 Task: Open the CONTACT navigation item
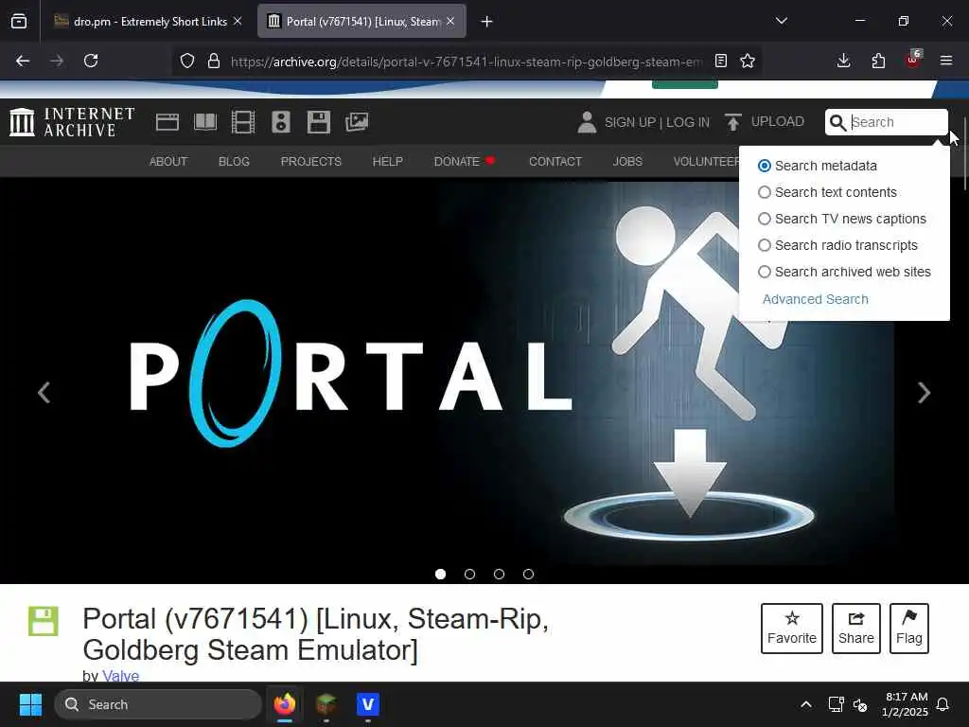(x=555, y=161)
